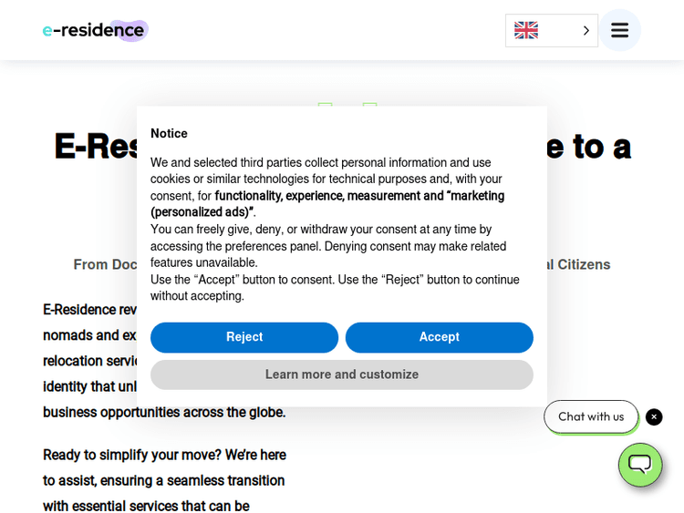Open the green live chat widget
The height and width of the screenshot is (513, 684).
639,465
